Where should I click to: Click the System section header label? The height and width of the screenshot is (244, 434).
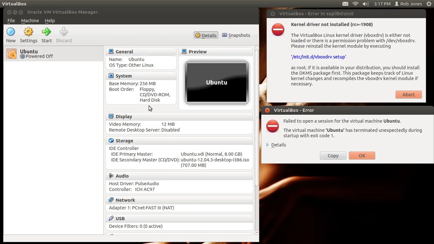124,76
